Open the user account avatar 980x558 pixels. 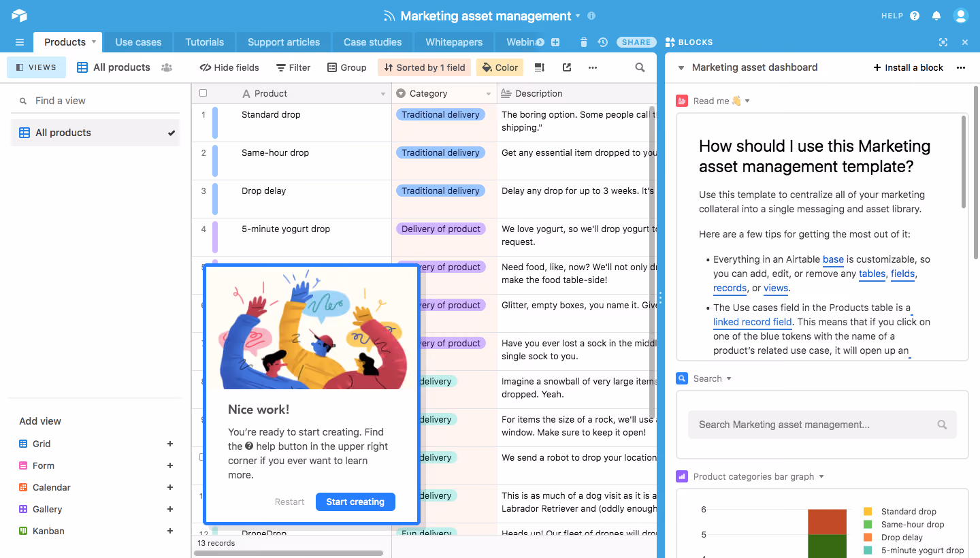[960, 16]
